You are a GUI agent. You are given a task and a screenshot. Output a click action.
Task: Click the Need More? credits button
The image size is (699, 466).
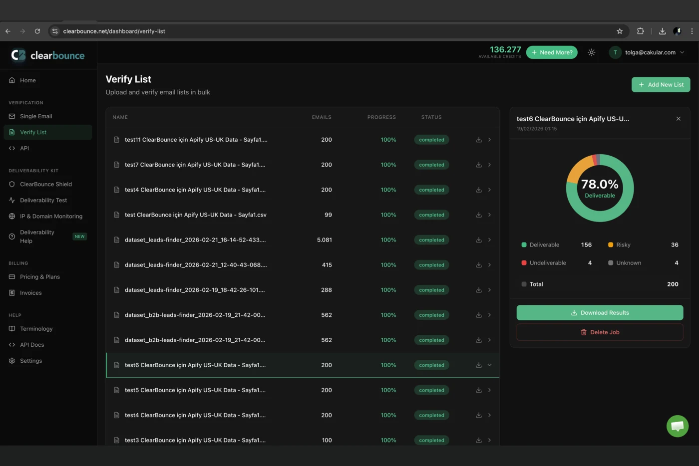552,52
